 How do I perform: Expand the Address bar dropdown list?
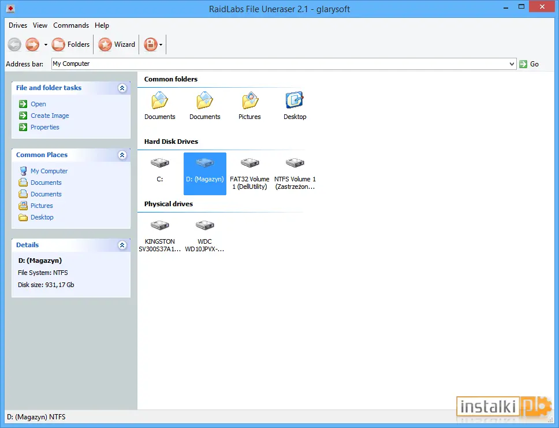pos(512,64)
